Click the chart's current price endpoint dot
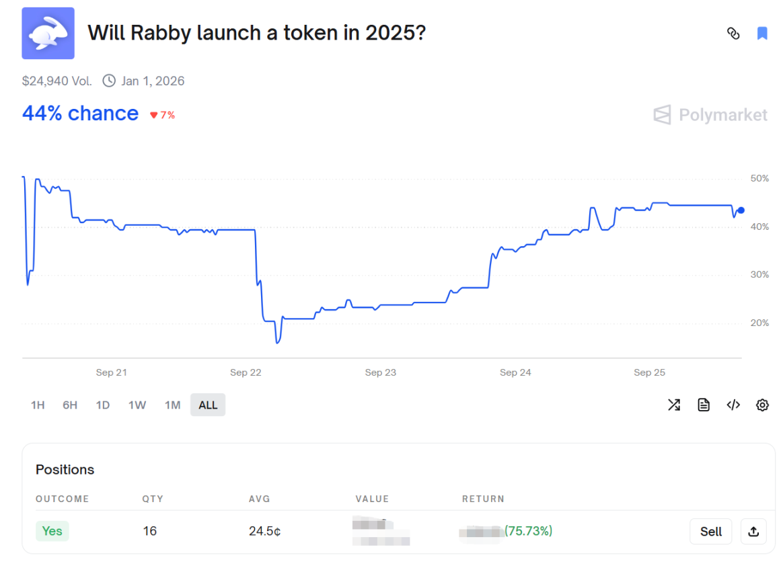This screenshot has width=783, height=568. pos(741,210)
